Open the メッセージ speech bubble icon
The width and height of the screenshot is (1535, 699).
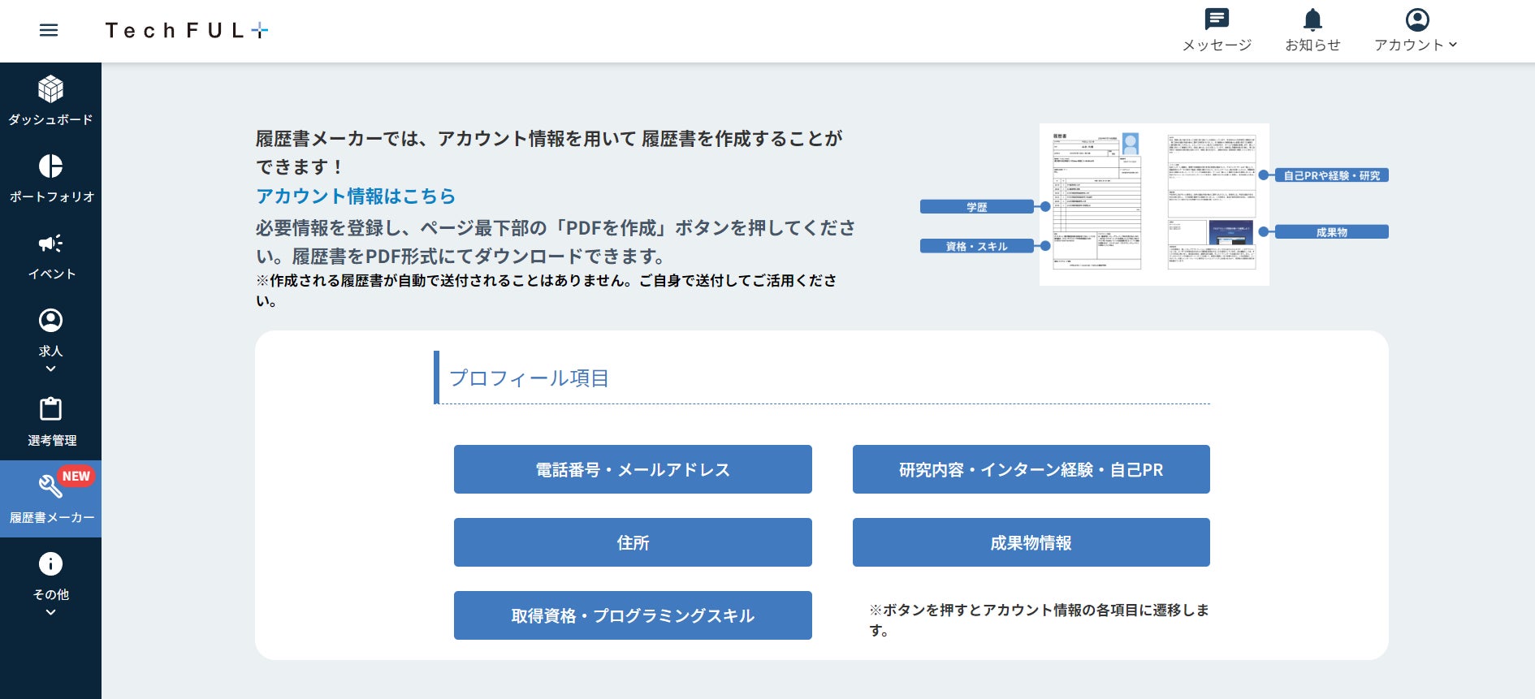click(x=1217, y=19)
